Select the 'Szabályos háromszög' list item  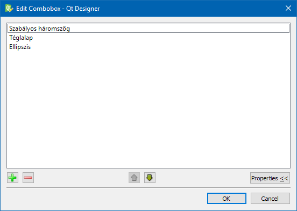pos(148,29)
